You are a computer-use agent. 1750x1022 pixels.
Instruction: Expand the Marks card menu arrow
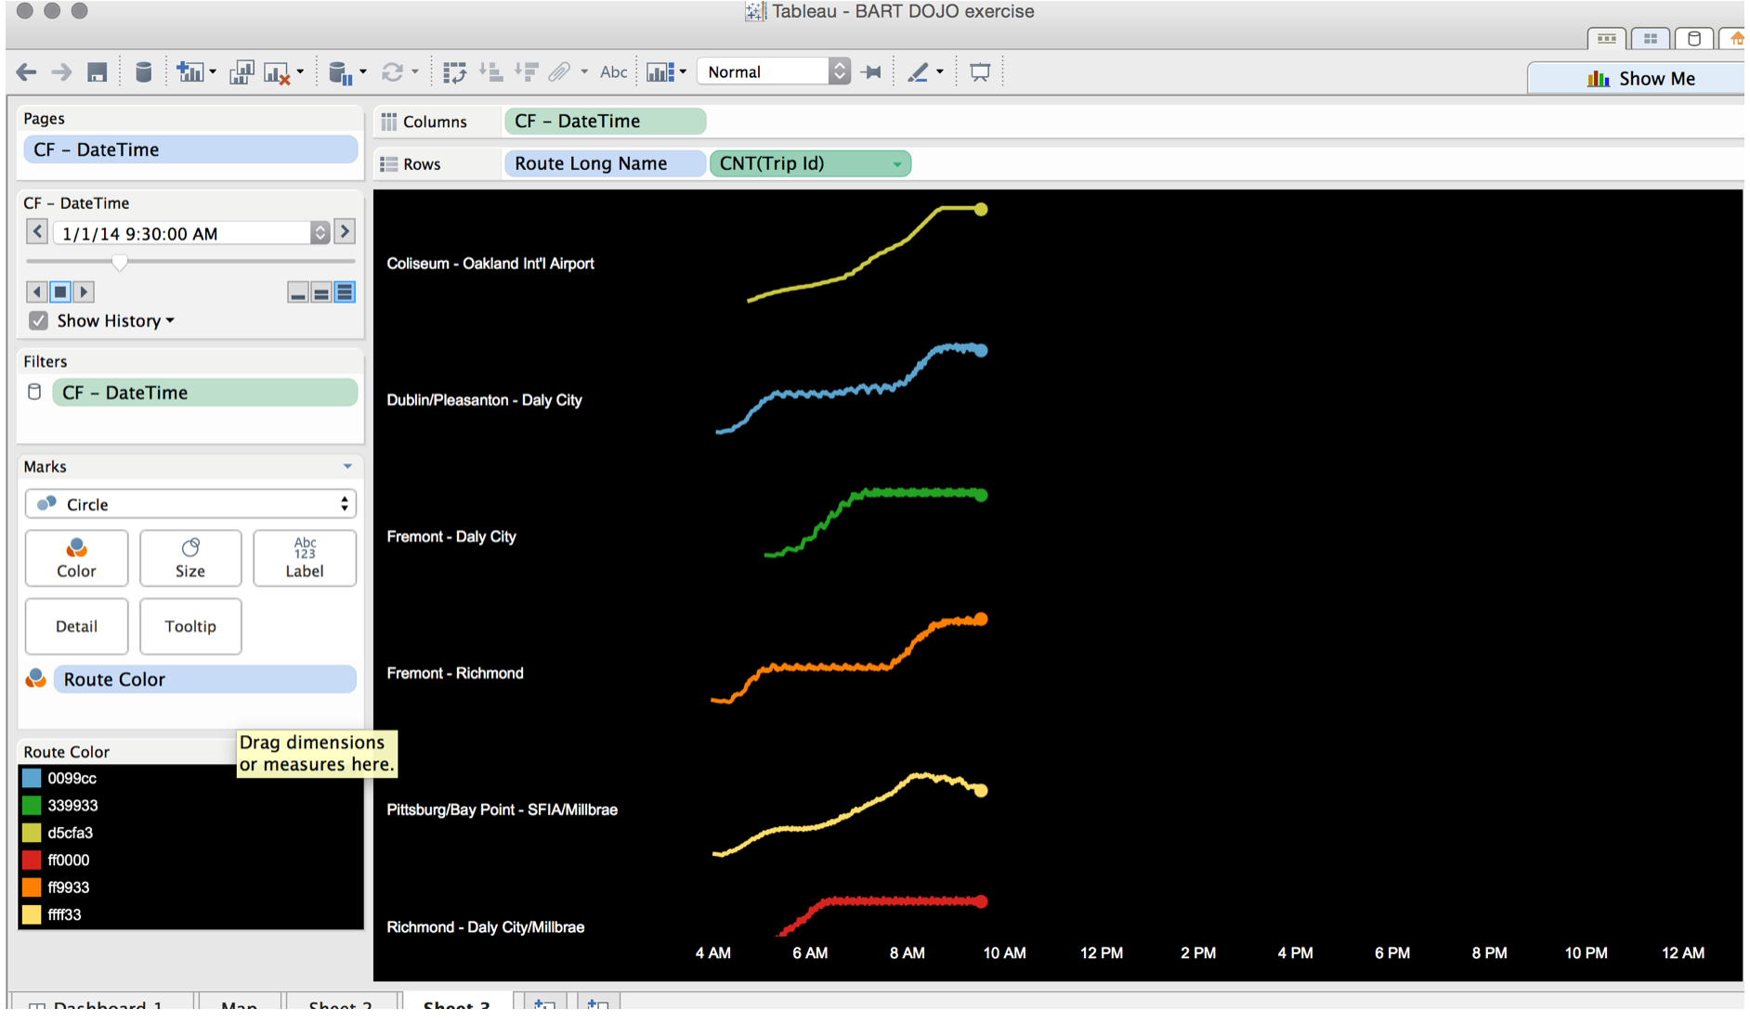click(347, 466)
